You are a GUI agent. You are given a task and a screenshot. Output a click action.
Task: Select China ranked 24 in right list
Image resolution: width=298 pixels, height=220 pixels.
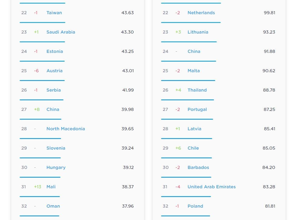[x=194, y=51]
